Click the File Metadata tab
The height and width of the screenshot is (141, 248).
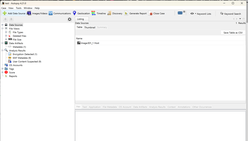(x=109, y=107)
